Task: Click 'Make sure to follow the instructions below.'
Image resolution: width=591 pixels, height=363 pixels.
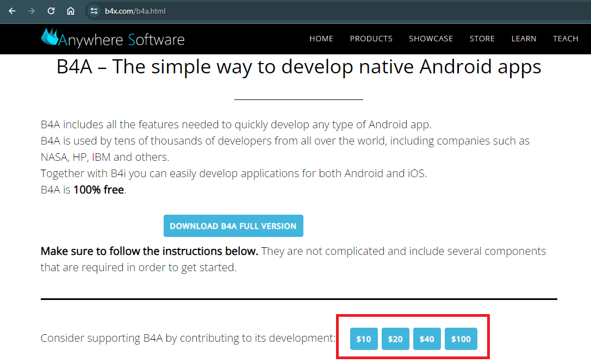Action: coord(150,251)
